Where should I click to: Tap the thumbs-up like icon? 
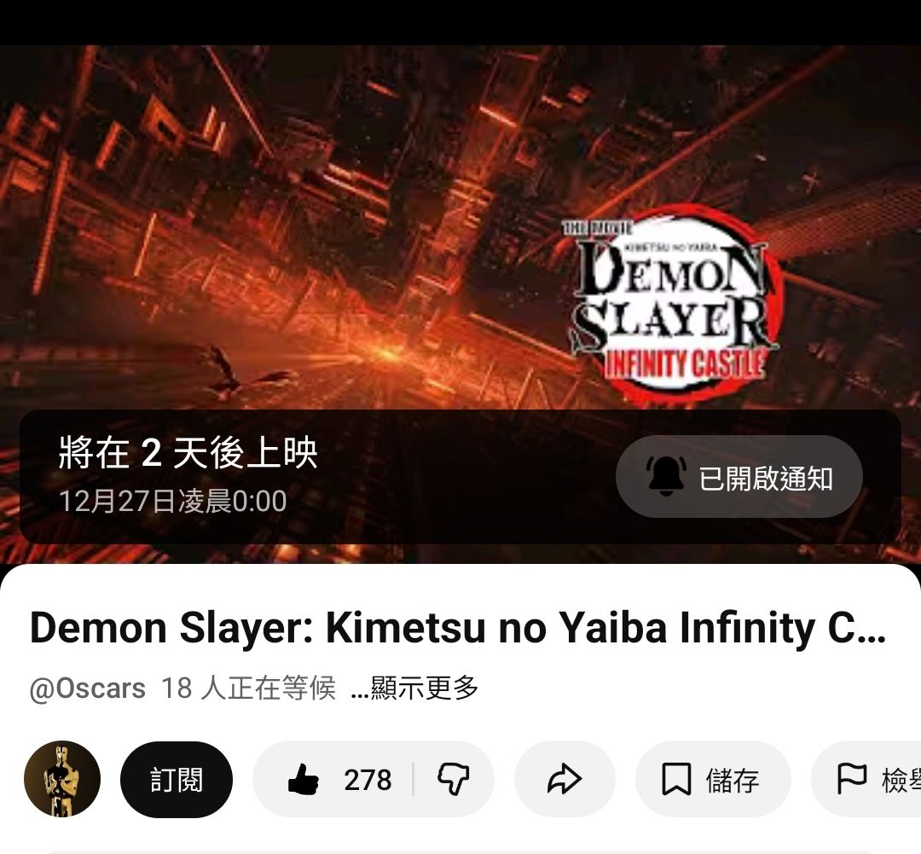pyautogui.click(x=303, y=780)
